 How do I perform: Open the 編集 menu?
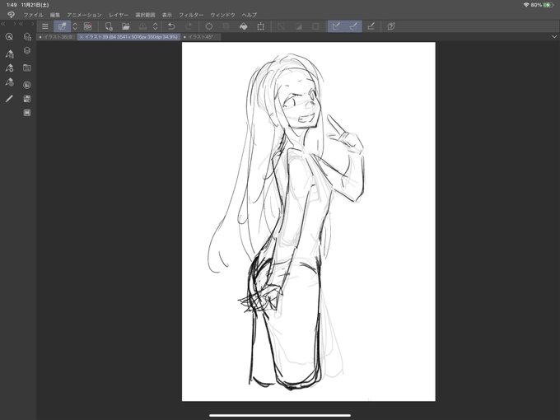pyautogui.click(x=55, y=15)
